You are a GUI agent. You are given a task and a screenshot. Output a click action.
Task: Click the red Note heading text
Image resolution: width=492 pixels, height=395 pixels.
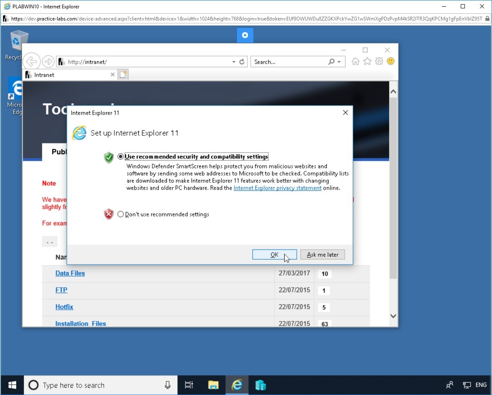pos(49,183)
